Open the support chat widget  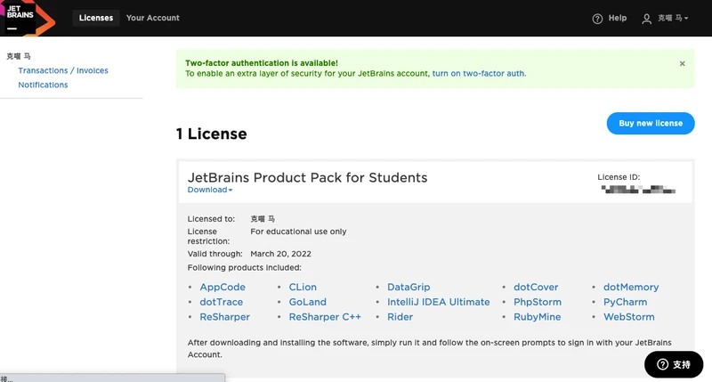674,364
